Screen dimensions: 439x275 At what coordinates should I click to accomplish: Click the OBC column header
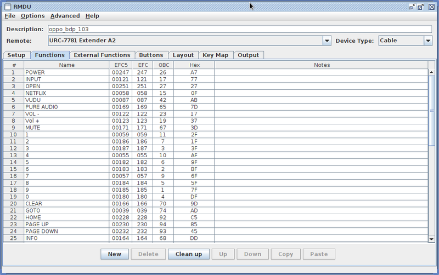point(164,65)
